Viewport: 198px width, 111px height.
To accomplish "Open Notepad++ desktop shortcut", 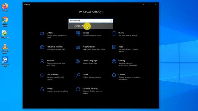I will click(5, 34).
